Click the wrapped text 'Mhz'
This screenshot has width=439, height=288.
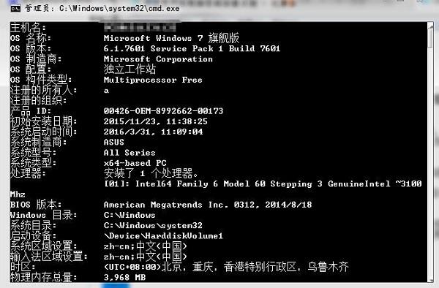(18, 194)
